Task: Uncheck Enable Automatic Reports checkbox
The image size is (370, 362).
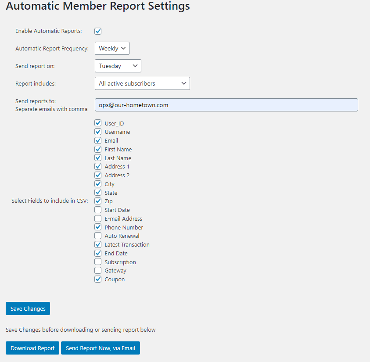Action: click(x=98, y=31)
